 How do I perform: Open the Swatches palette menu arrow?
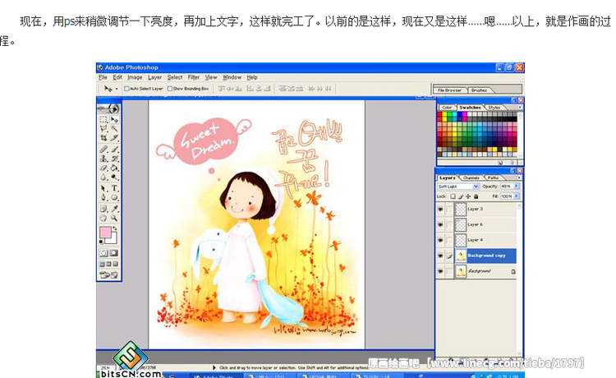pyautogui.click(x=520, y=107)
